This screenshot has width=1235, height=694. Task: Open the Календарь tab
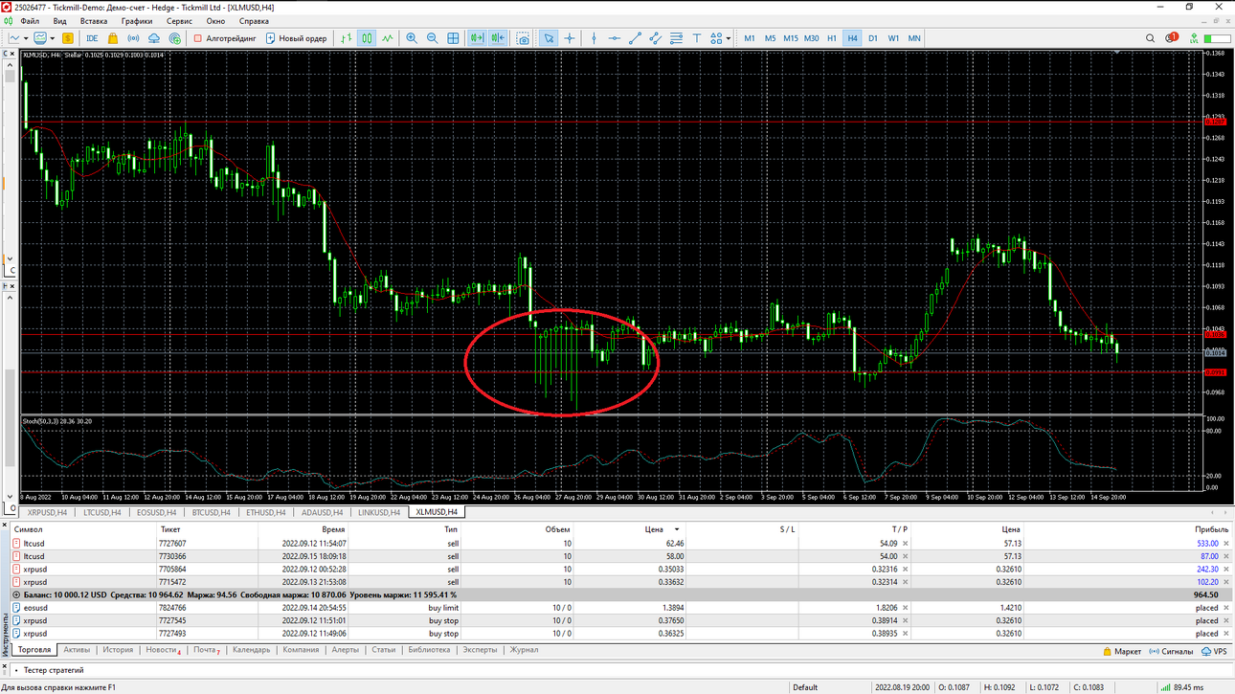tap(251, 650)
